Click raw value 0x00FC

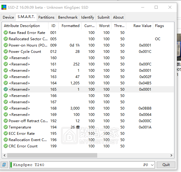point(145,64)
